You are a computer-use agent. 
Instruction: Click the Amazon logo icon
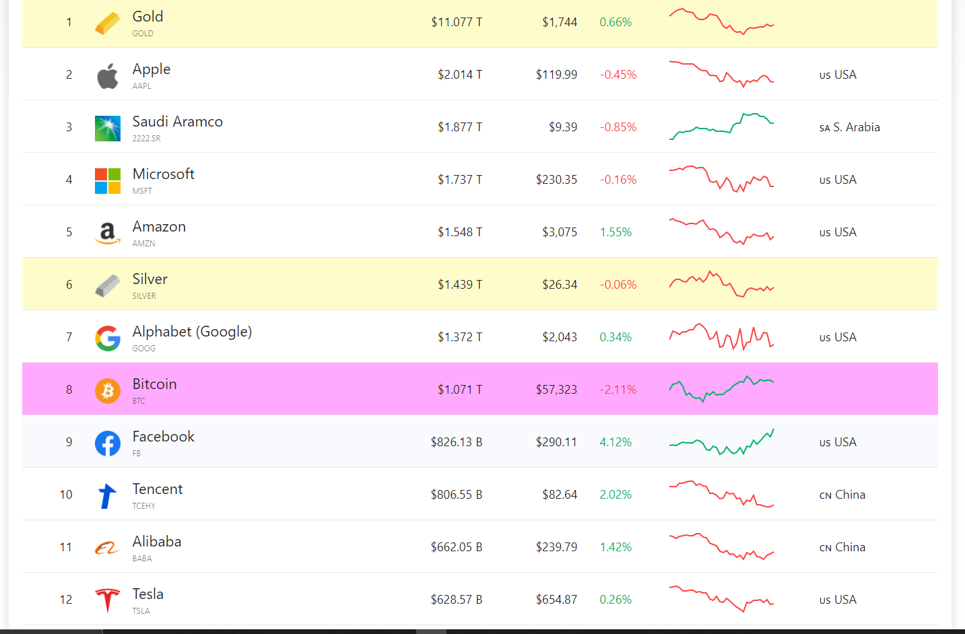click(108, 234)
